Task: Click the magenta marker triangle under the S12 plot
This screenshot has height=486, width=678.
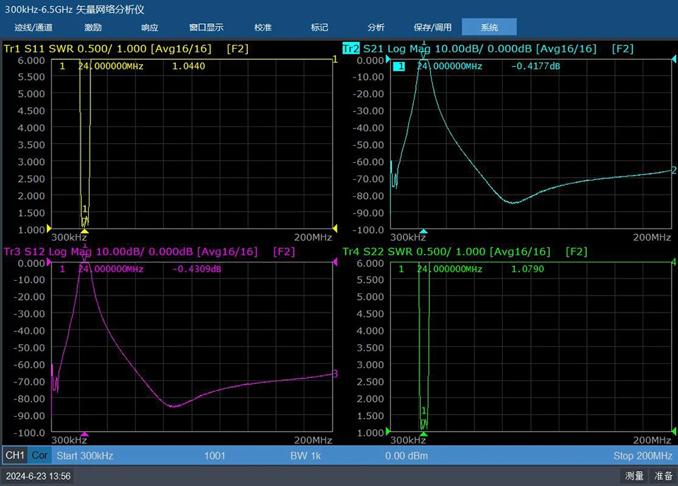Action: [x=85, y=435]
